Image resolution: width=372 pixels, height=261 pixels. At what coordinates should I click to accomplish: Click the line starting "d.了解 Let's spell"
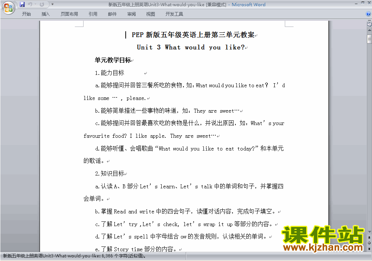coord(182,237)
